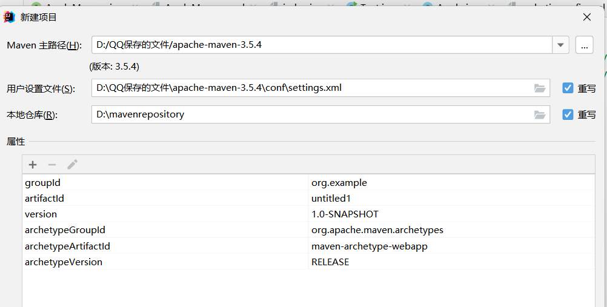Click the user settings file path field
Screen dimensions: 607x307
pyautogui.click(x=320, y=88)
